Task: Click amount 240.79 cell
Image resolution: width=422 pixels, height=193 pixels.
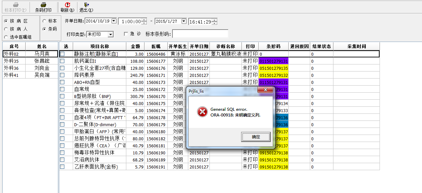Action: pos(135,75)
